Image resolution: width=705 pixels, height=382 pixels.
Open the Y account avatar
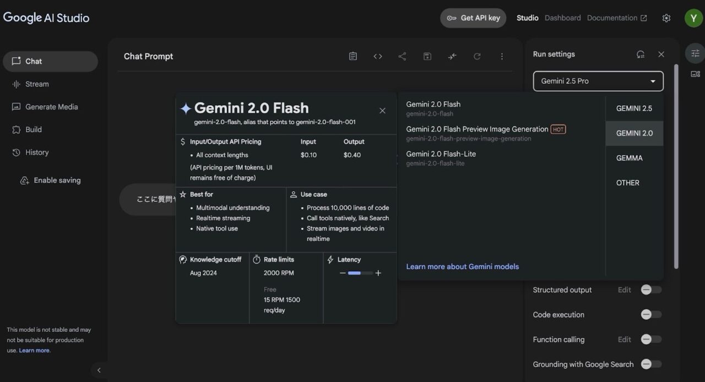[x=693, y=18]
